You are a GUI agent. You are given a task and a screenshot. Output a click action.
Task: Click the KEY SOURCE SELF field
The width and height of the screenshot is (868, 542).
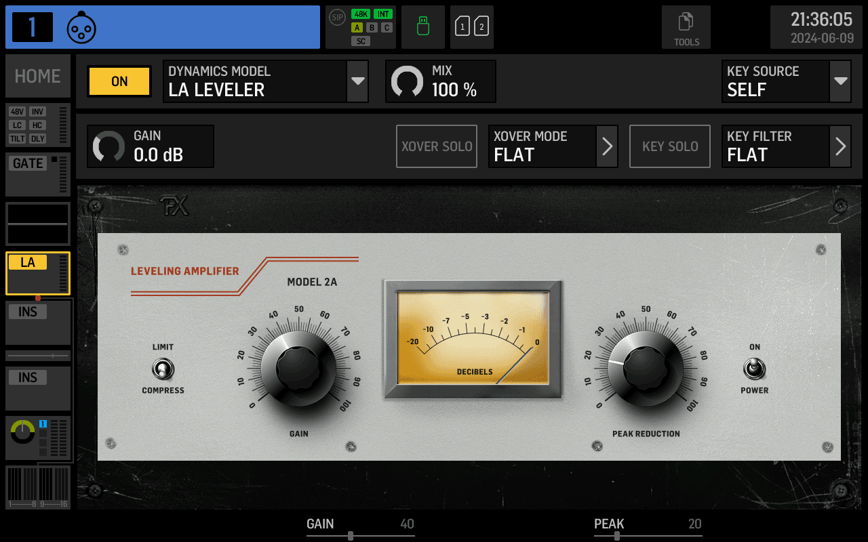pos(776,81)
